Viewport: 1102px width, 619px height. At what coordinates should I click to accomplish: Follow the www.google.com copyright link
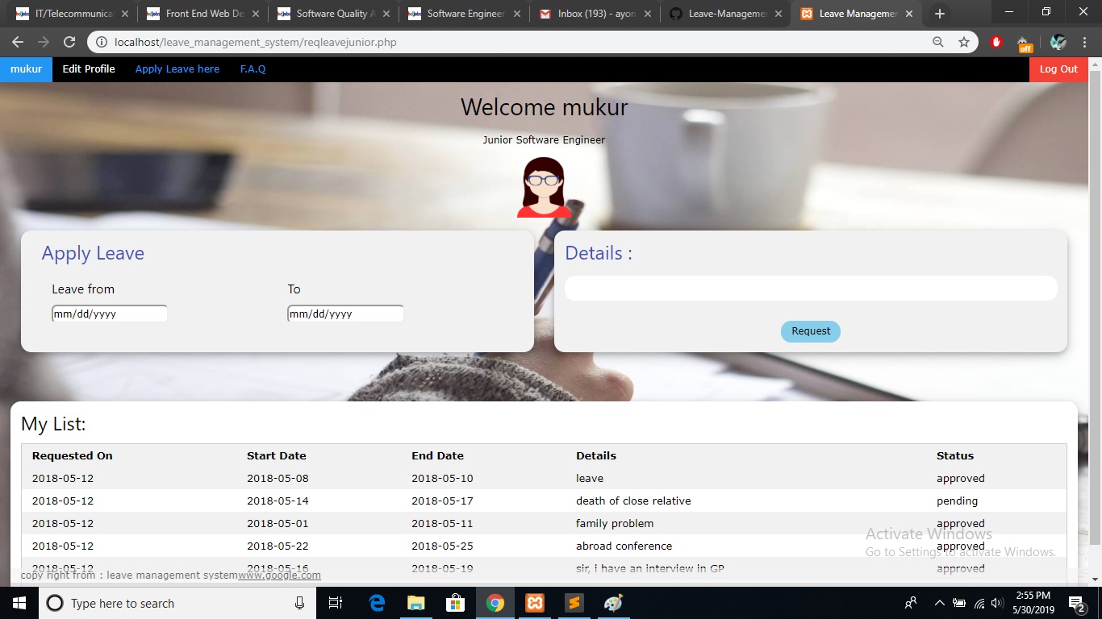click(280, 575)
